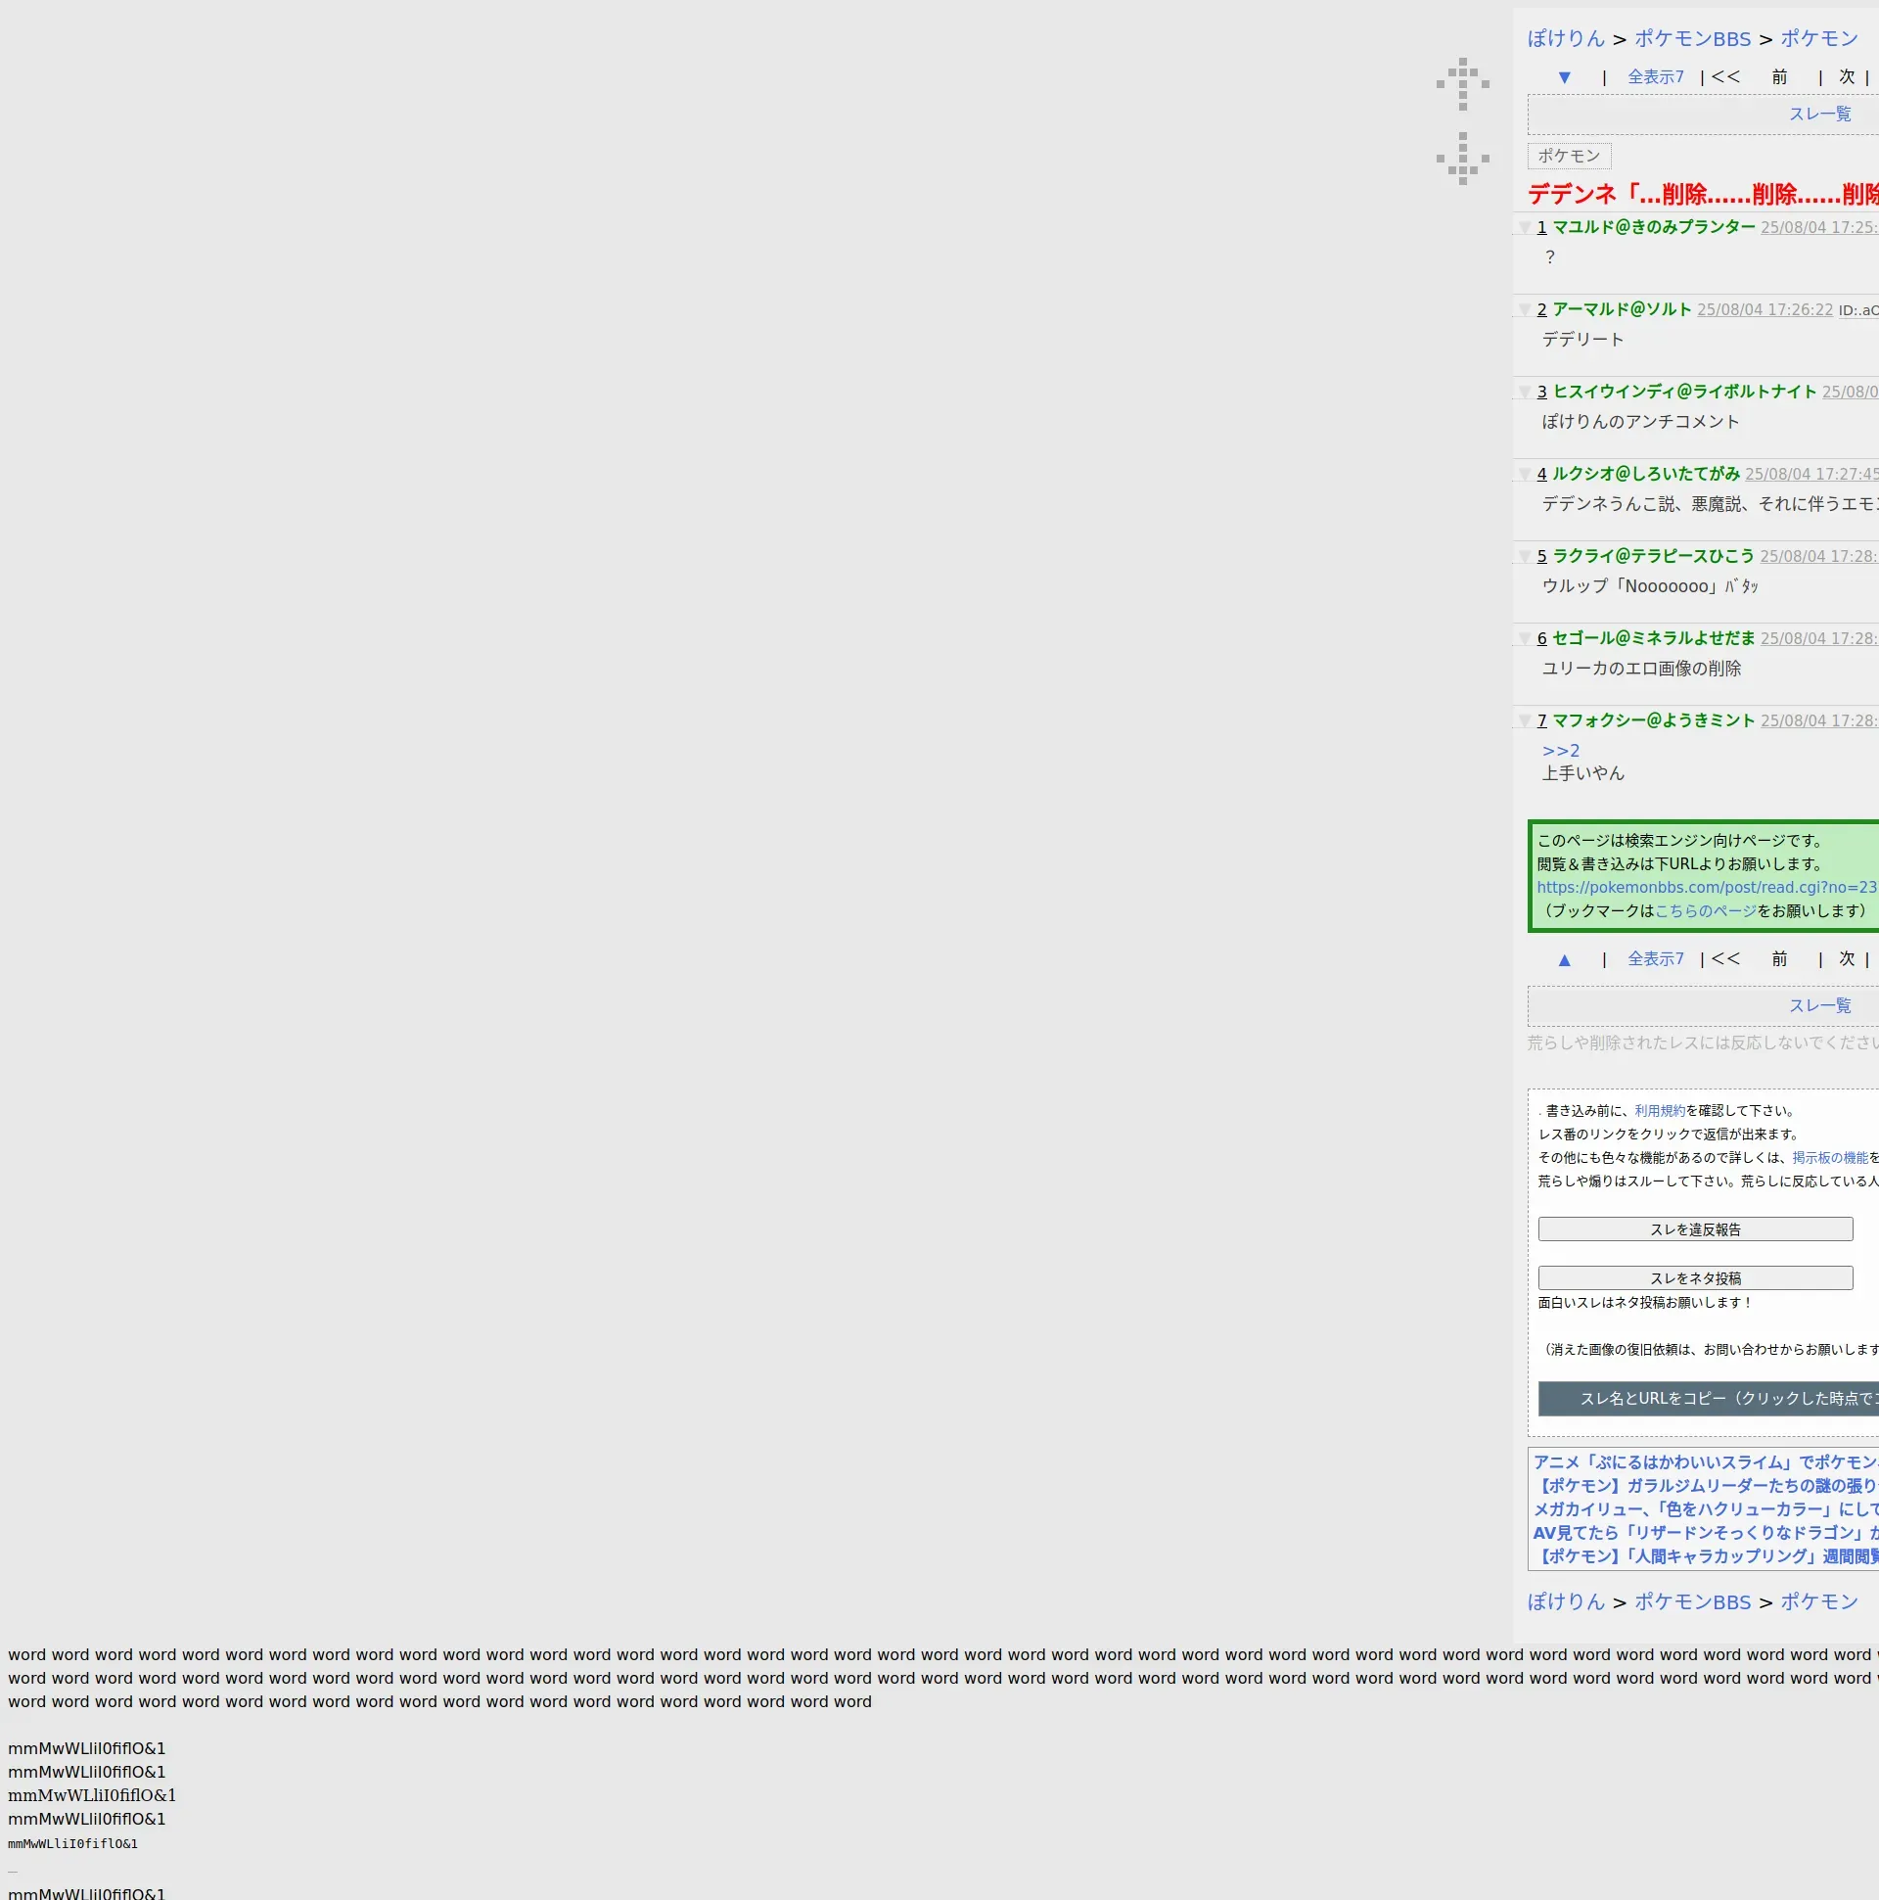Screen dimensions: 1879x1900
Task: Click the triangle marker next to post 2
Action: click(x=1524, y=310)
